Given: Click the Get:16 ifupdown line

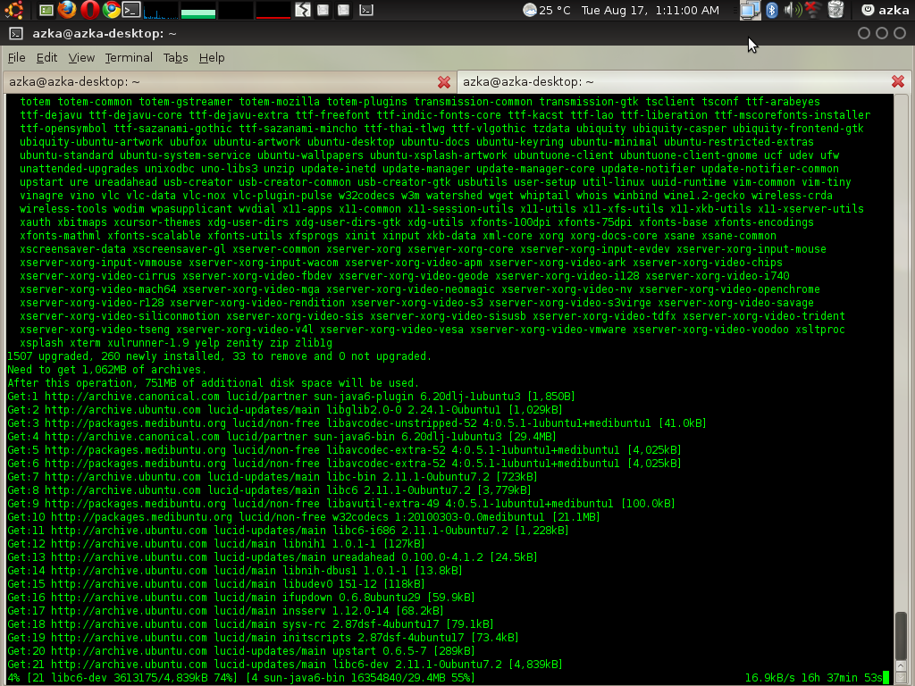Looking at the screenshot, I should coord(241,598).
